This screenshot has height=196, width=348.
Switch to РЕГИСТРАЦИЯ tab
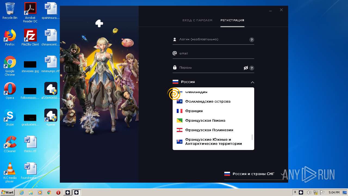(x=232, y=20)
